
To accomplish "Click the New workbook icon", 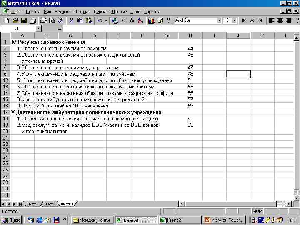I will (x=7, y=20).
